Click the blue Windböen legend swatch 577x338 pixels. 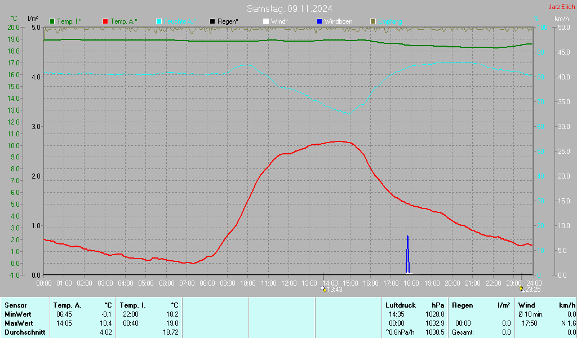click(x=319, y=22)
